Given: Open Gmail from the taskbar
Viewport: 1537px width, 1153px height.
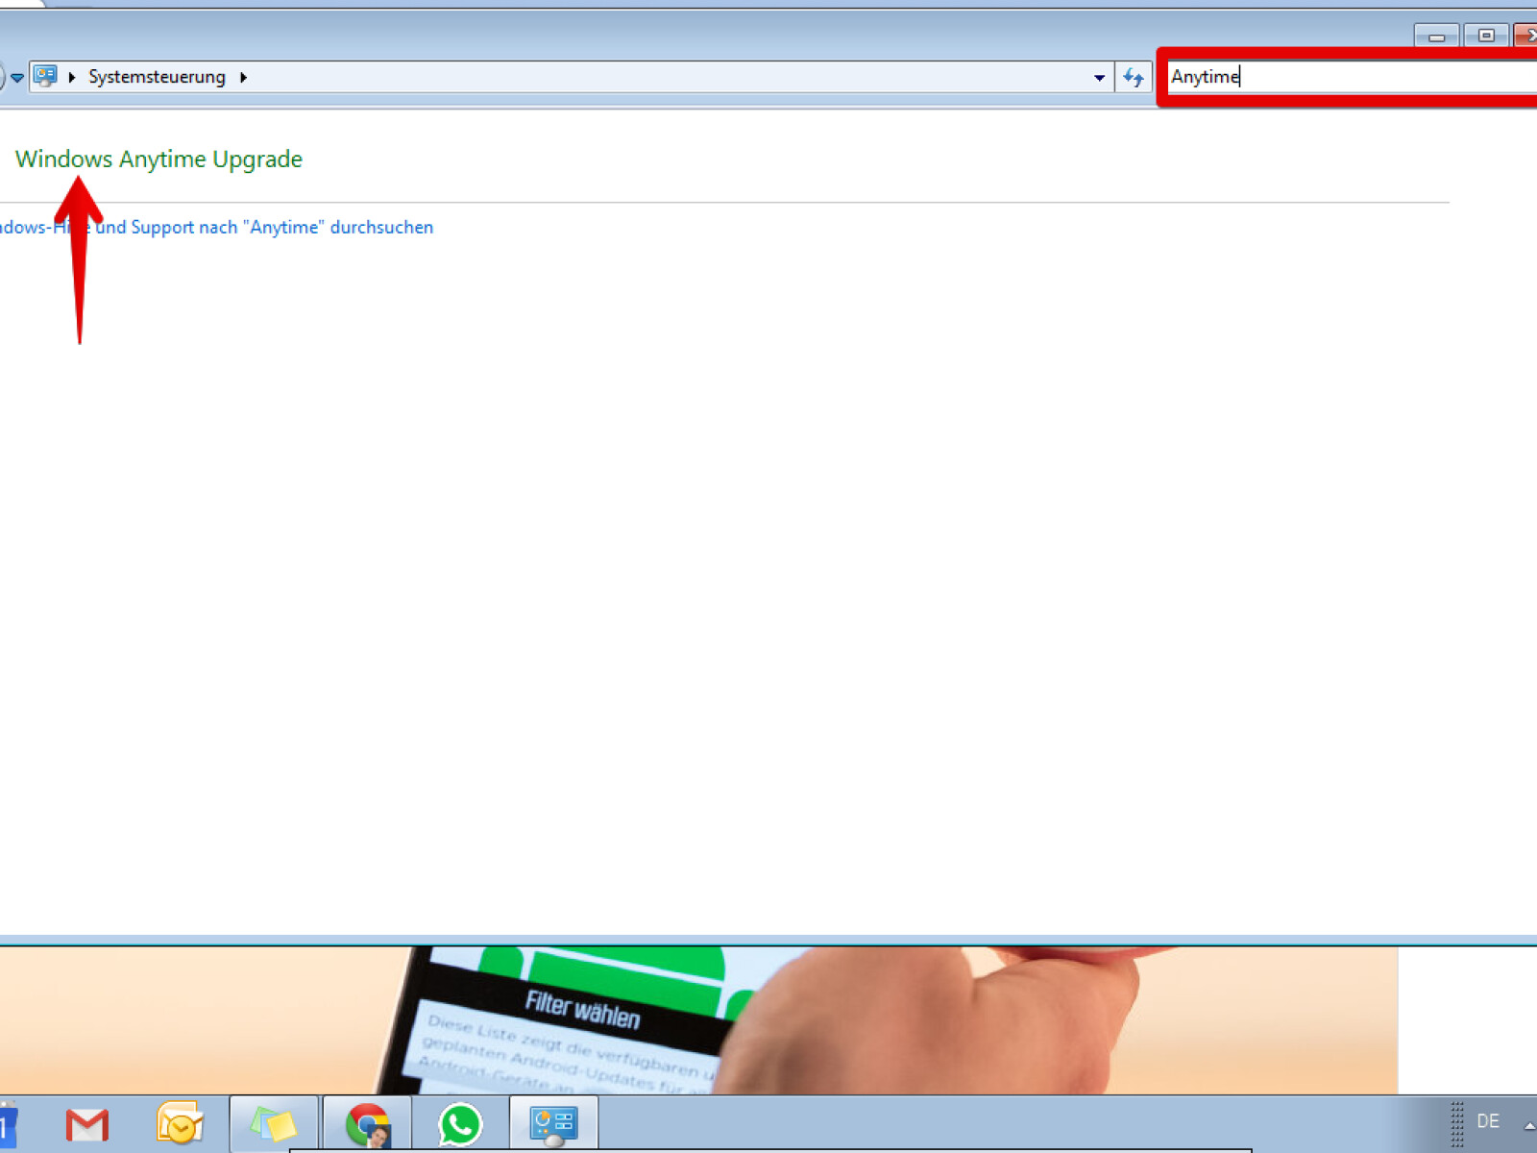Looking at the screenshot, I should [x=86, y=1123].
